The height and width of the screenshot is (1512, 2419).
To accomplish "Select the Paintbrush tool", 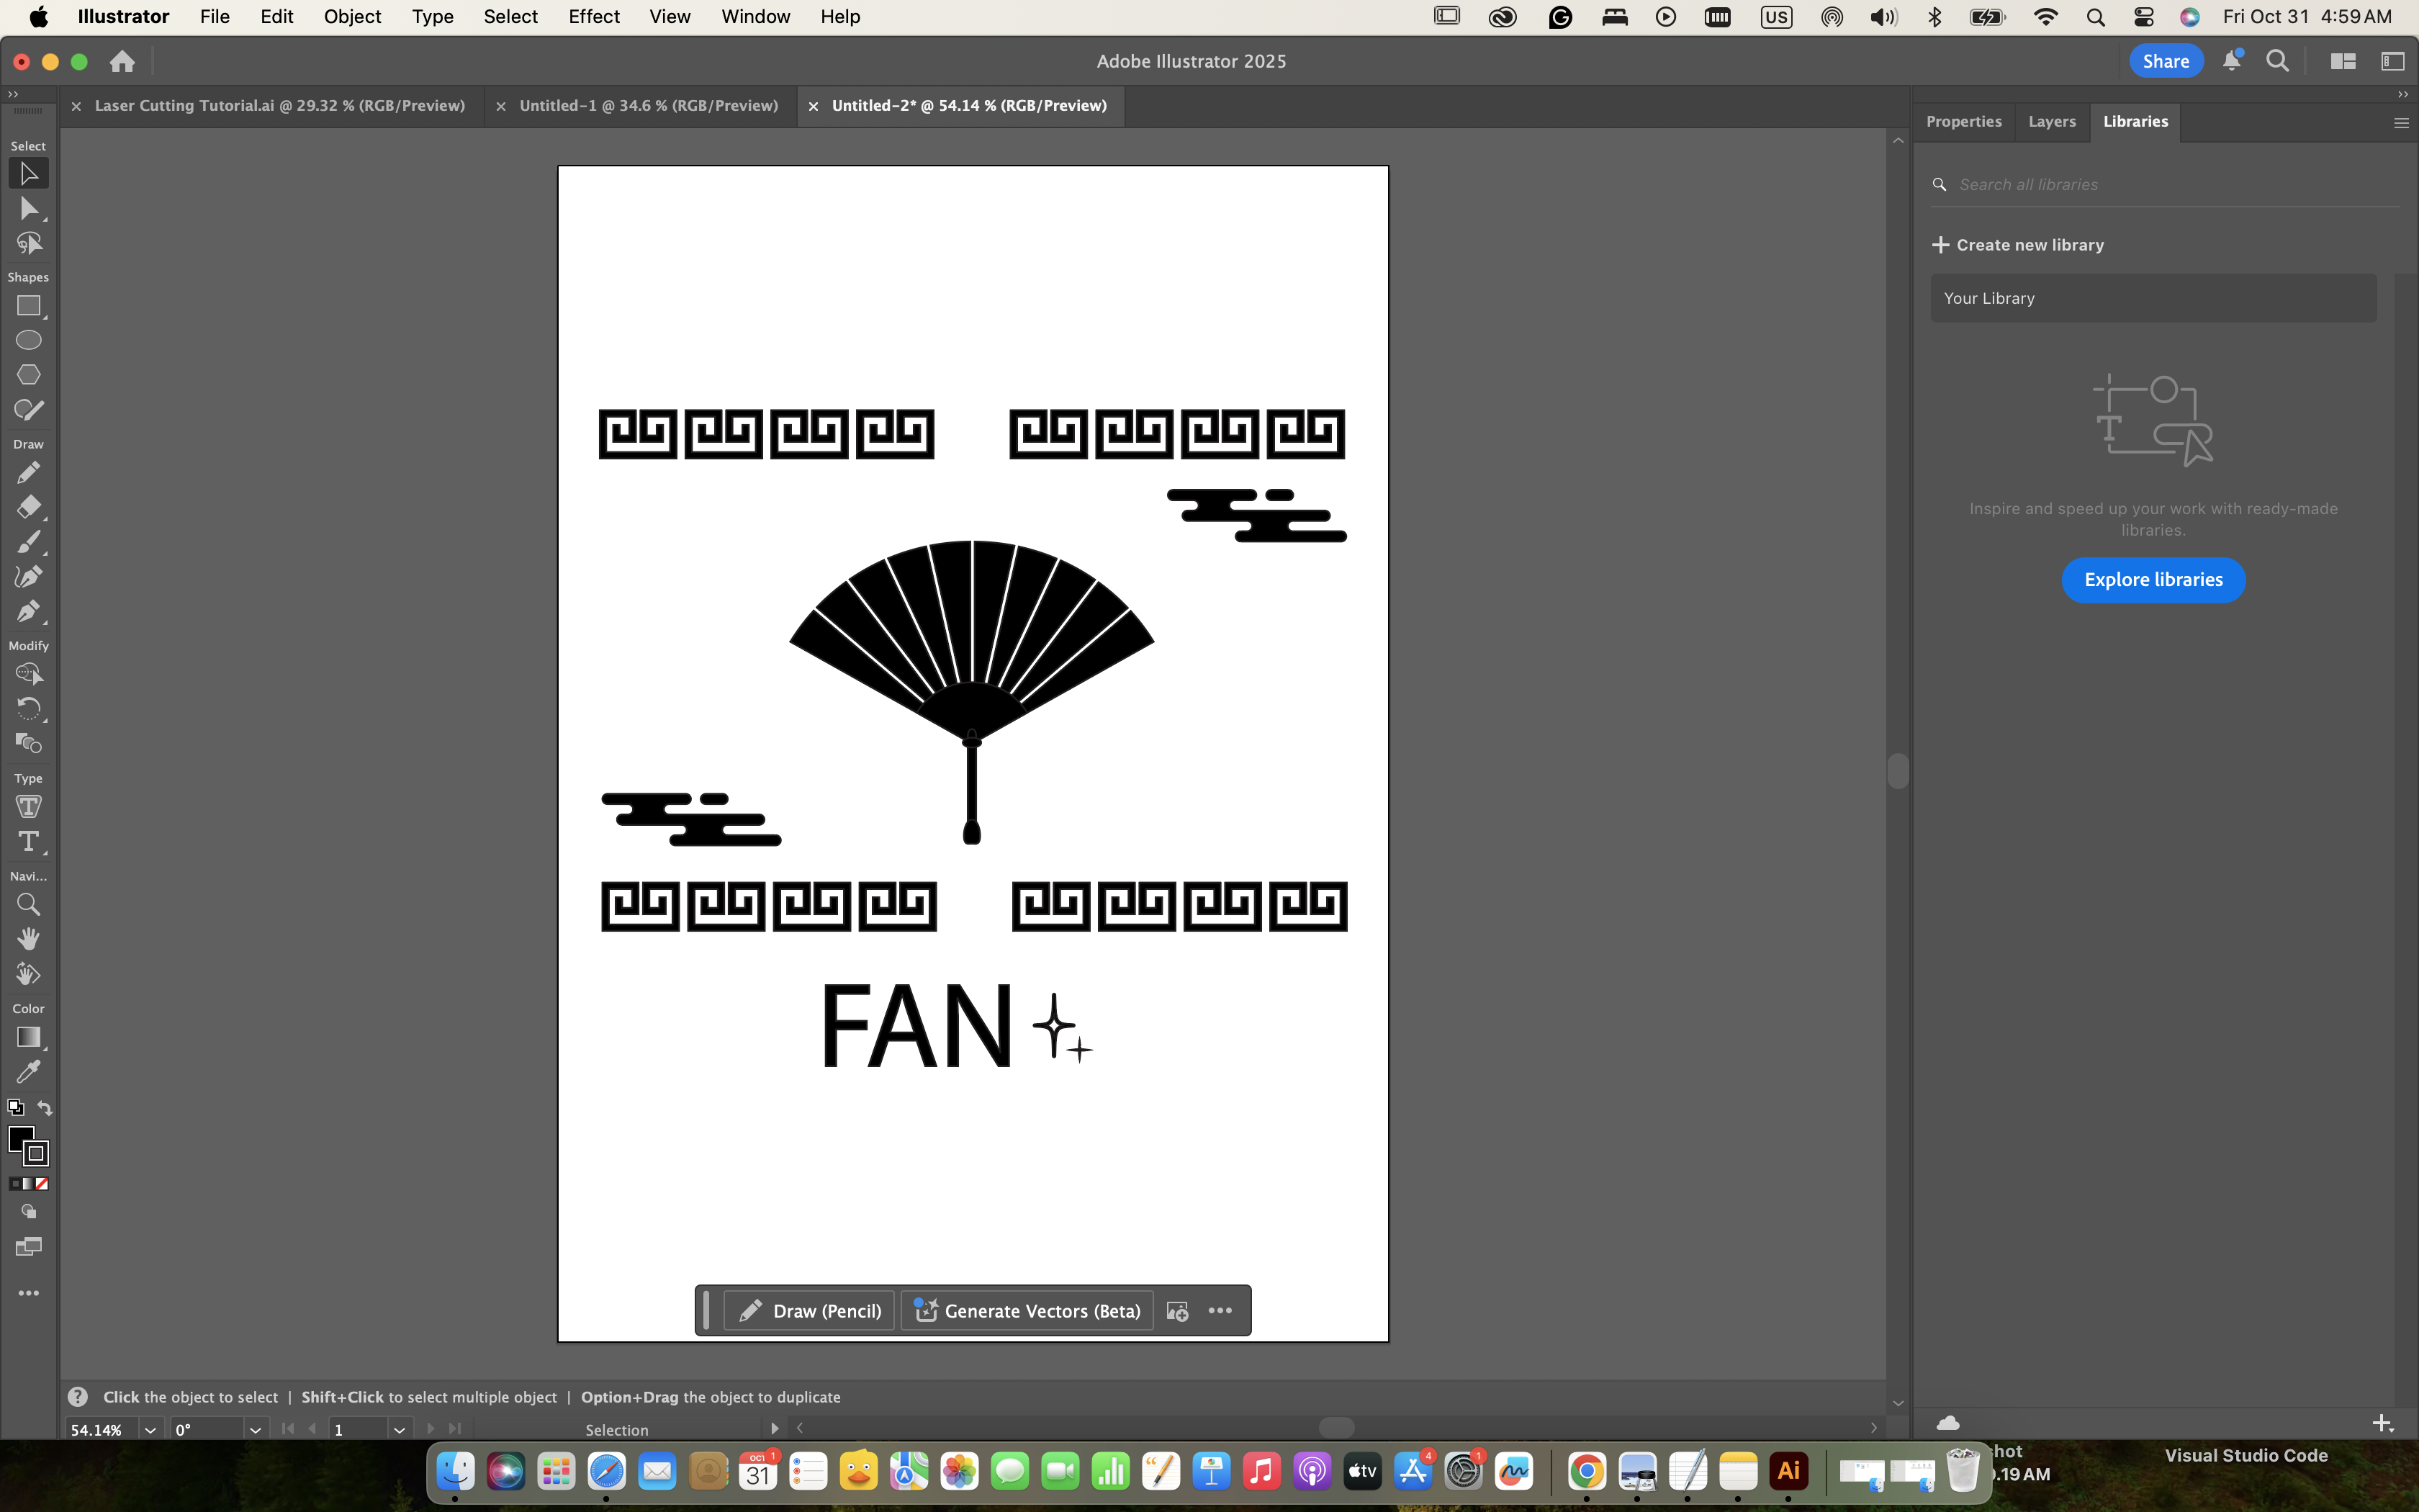I will pos(28,542).
